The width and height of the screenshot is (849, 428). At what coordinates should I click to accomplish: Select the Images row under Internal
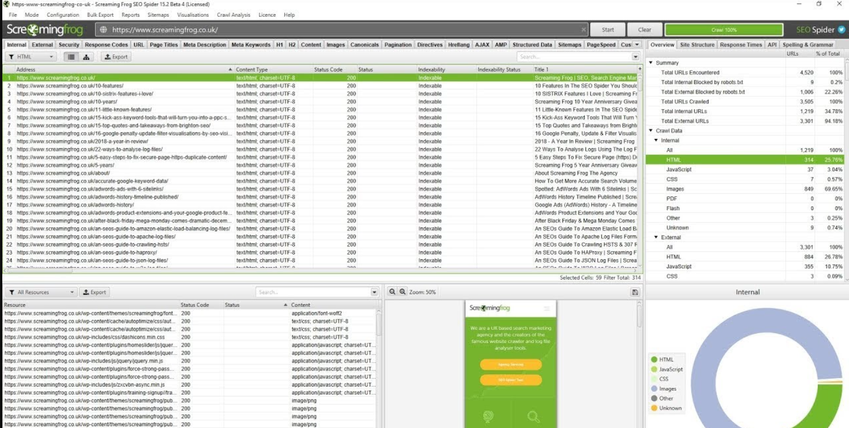(746, 189)
